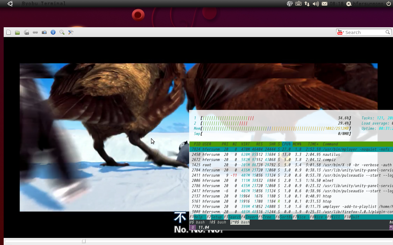The width and height of the screenshot is (393, 245).
Task: Select the nautilus process row
Action: [x=291, y=154]
